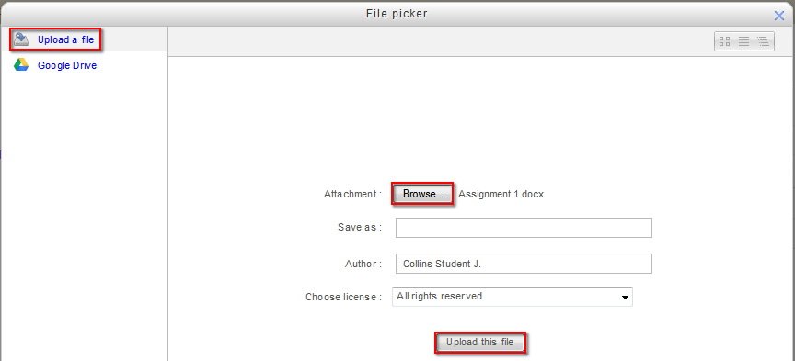Click the Google Drive triangle logo
The width and height of the screenshot is (795, 361).
pyautogui.click(x=21, y=65)
